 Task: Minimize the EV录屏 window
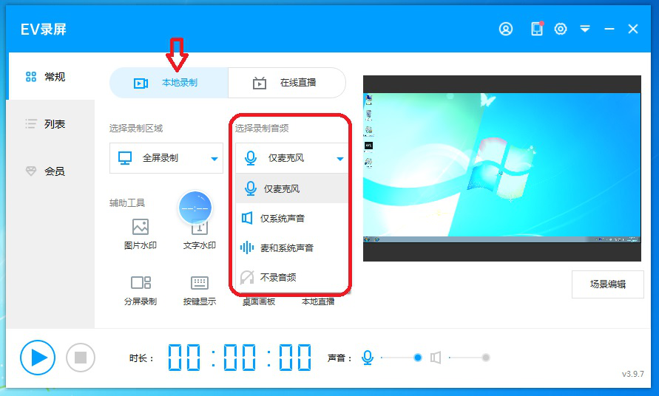(609, 29)
